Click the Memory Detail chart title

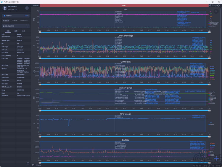[x=126, y=88]
